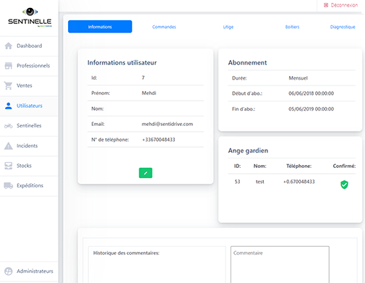Click the Abonnement heading
The width and height of the screenshot is (365, 283).
pyautogui.click(x=247, y=63)
